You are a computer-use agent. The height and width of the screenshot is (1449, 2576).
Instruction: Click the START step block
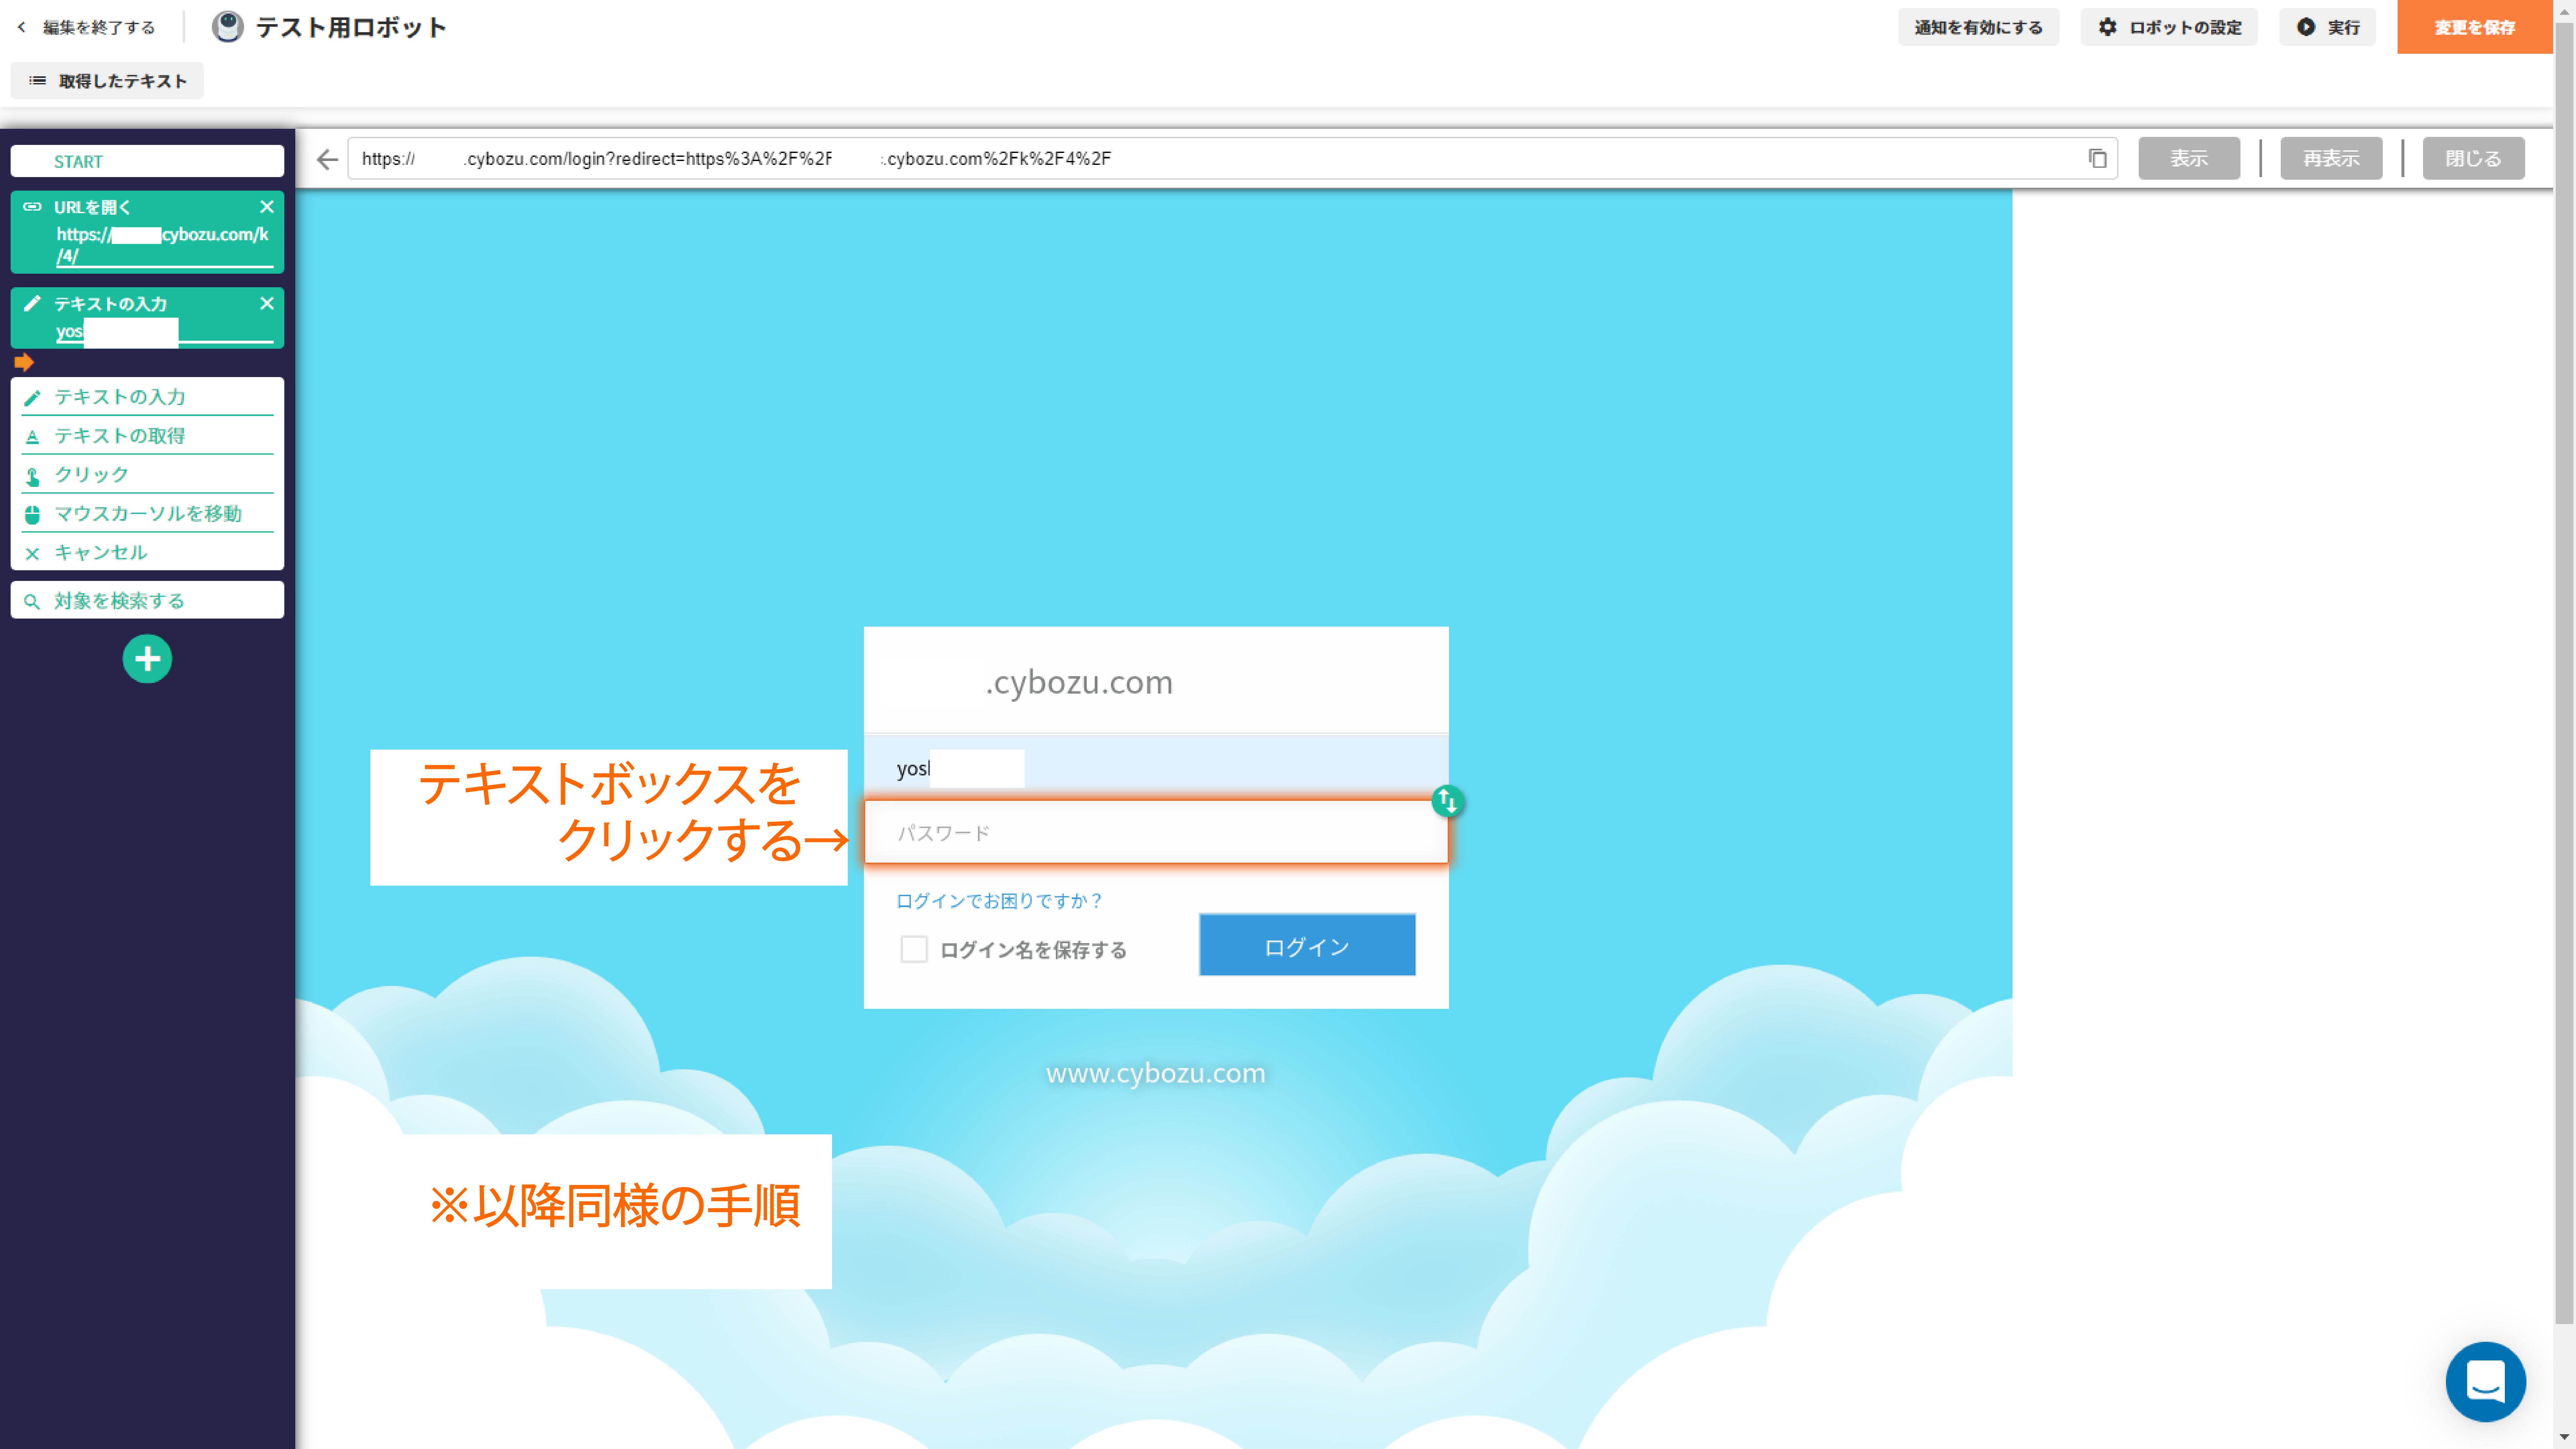(147, 161)
